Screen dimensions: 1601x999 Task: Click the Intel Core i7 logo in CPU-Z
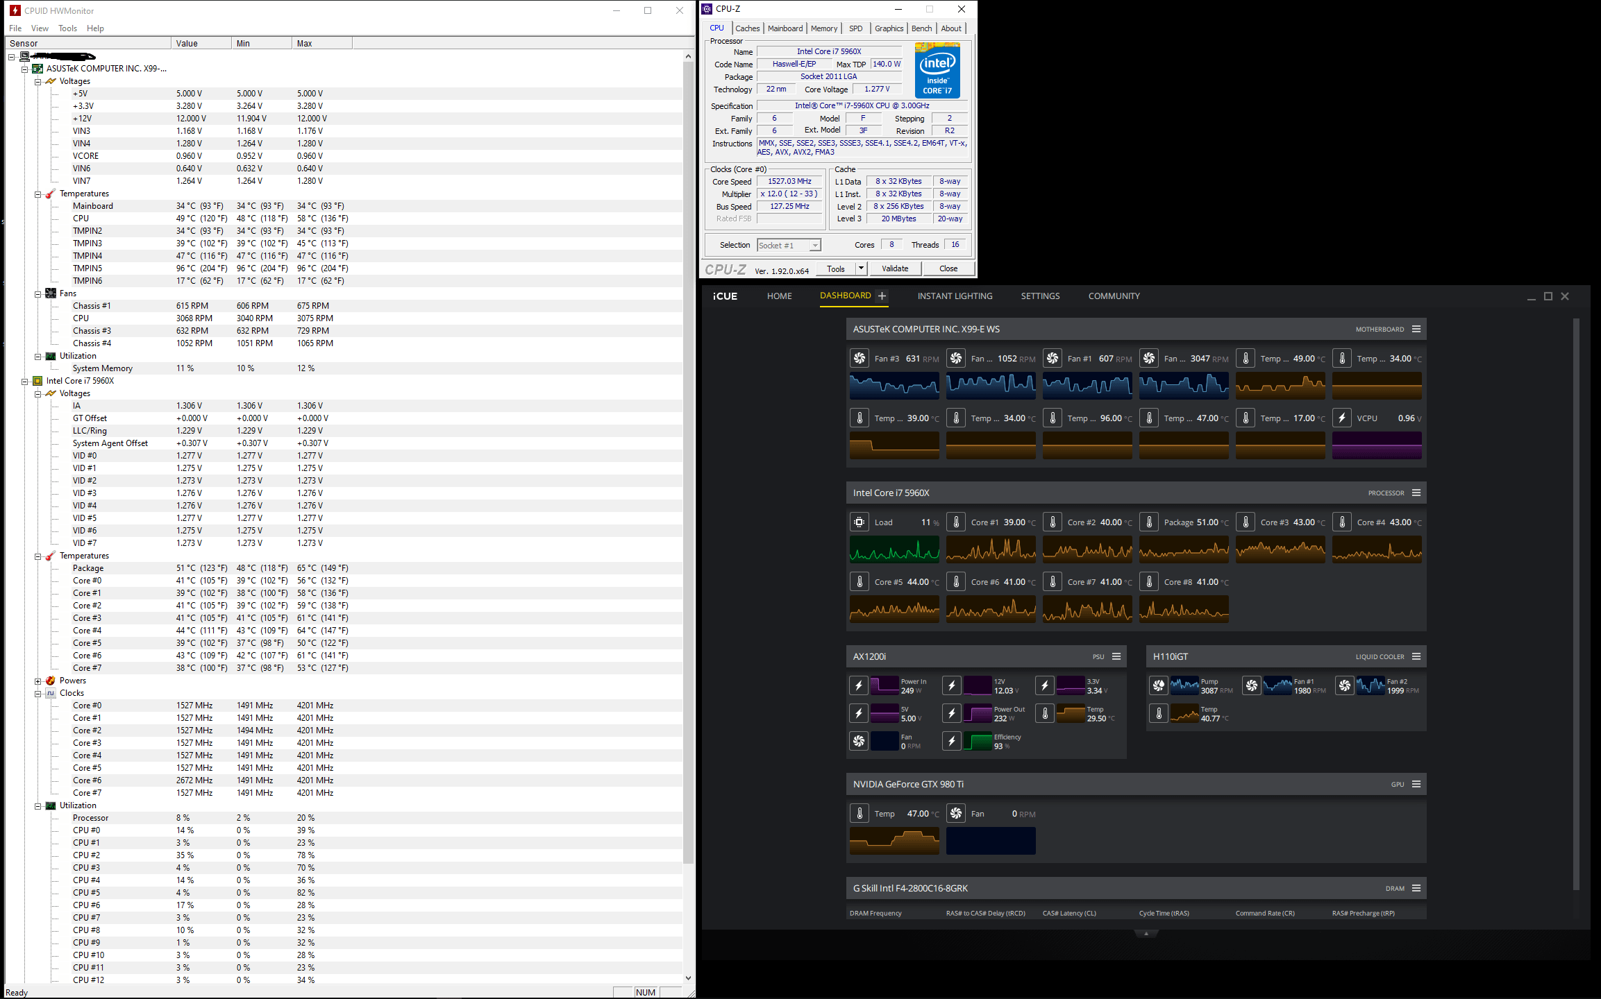coord(937,71)
